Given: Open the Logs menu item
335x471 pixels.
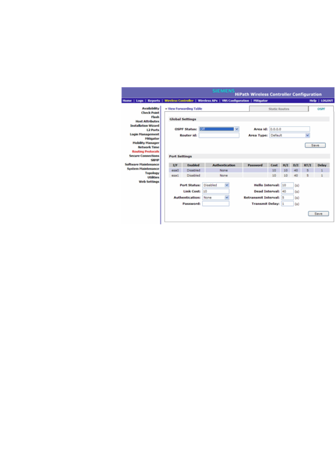Looking at the screenshot, I should [140, 101].
